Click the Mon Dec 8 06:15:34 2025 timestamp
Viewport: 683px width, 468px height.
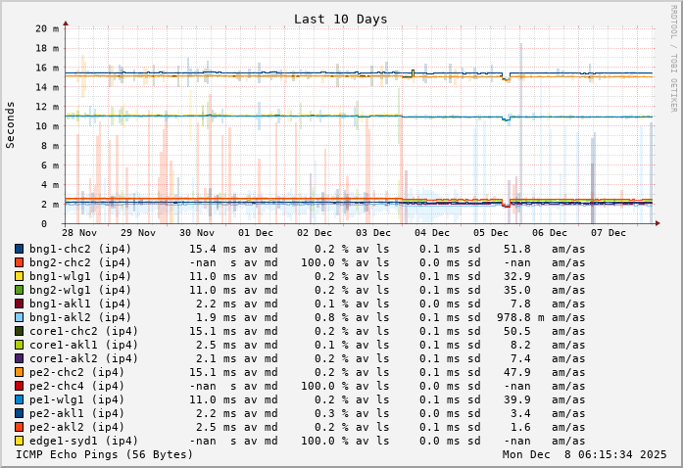pos(585,454)
